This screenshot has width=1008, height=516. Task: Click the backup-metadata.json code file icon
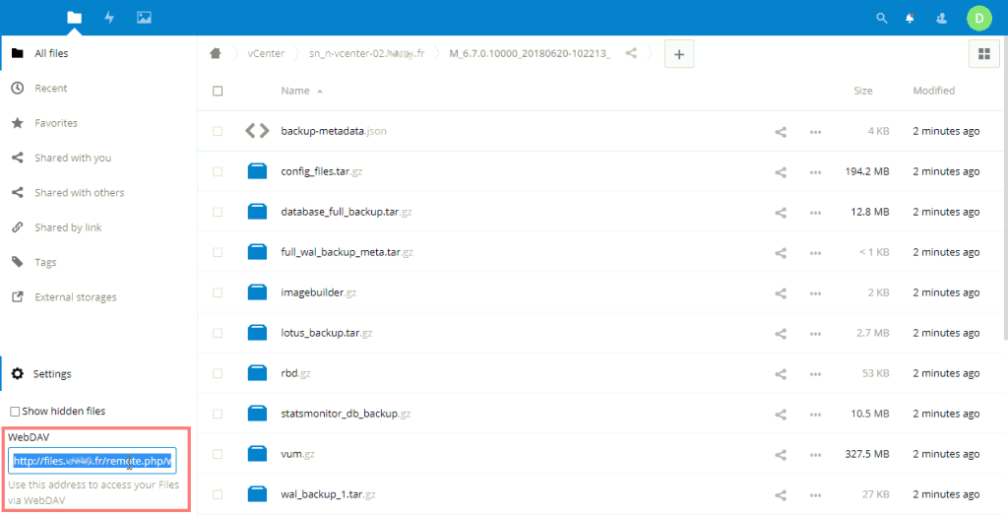pos(257,131)
